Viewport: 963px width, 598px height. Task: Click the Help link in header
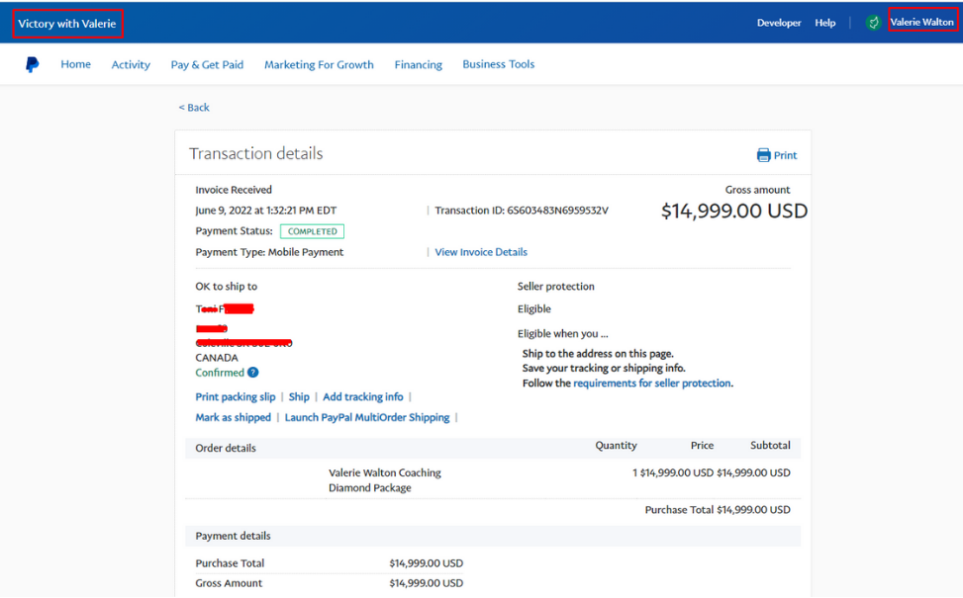(x=824, y=23)
